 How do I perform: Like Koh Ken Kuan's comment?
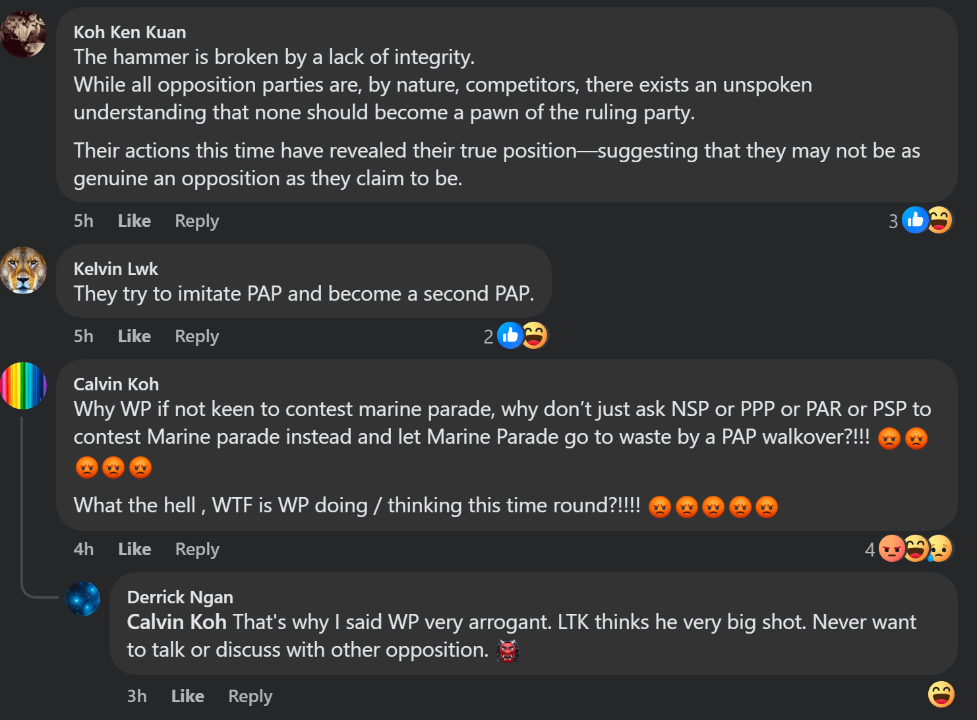(x=134, y=221)
